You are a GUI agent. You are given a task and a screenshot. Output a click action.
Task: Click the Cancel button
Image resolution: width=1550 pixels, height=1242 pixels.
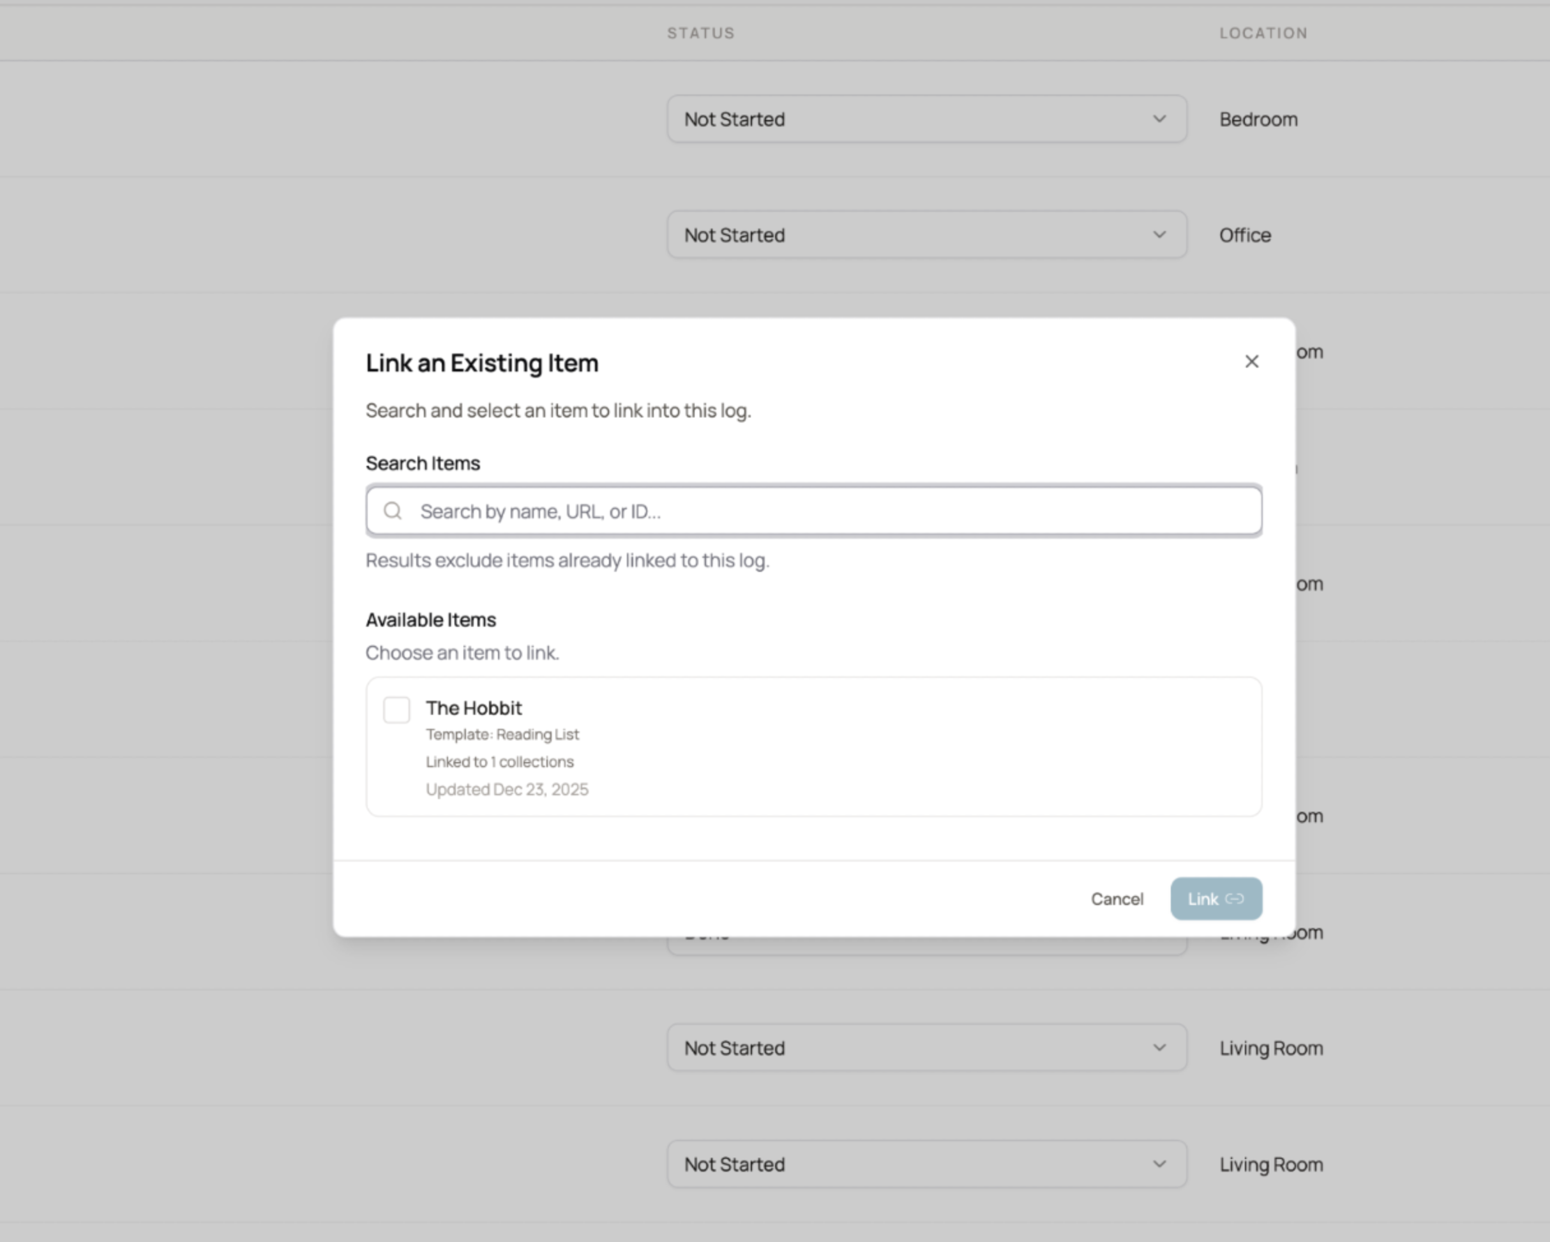pyautogui.click(x=1117, y=899)
